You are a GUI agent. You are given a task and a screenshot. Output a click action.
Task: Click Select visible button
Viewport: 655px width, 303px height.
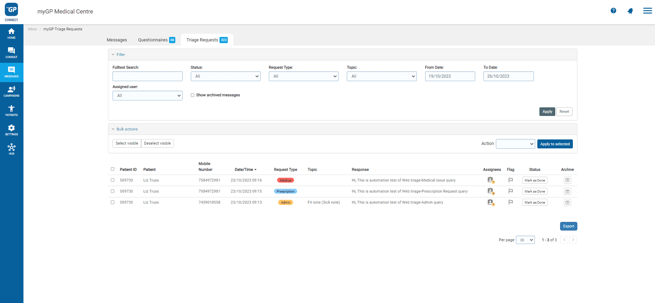(x=127, y=143)
